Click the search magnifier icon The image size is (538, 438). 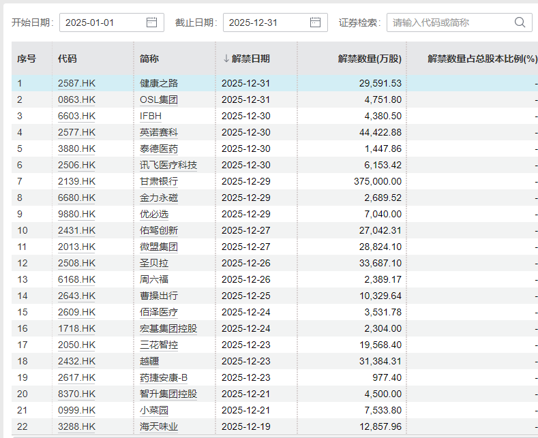tap(520, 22)
